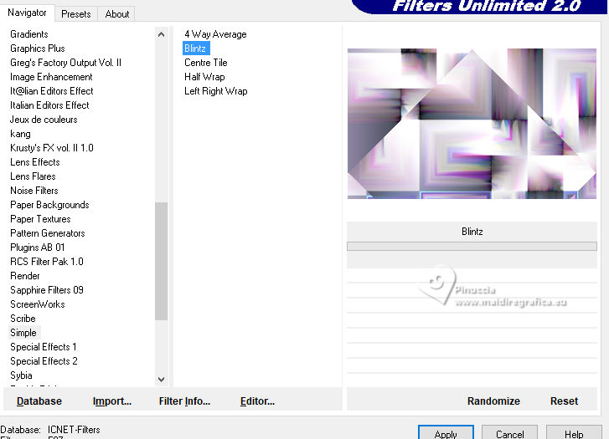Select RCS Filter Pak 1.0

(47, 262)
